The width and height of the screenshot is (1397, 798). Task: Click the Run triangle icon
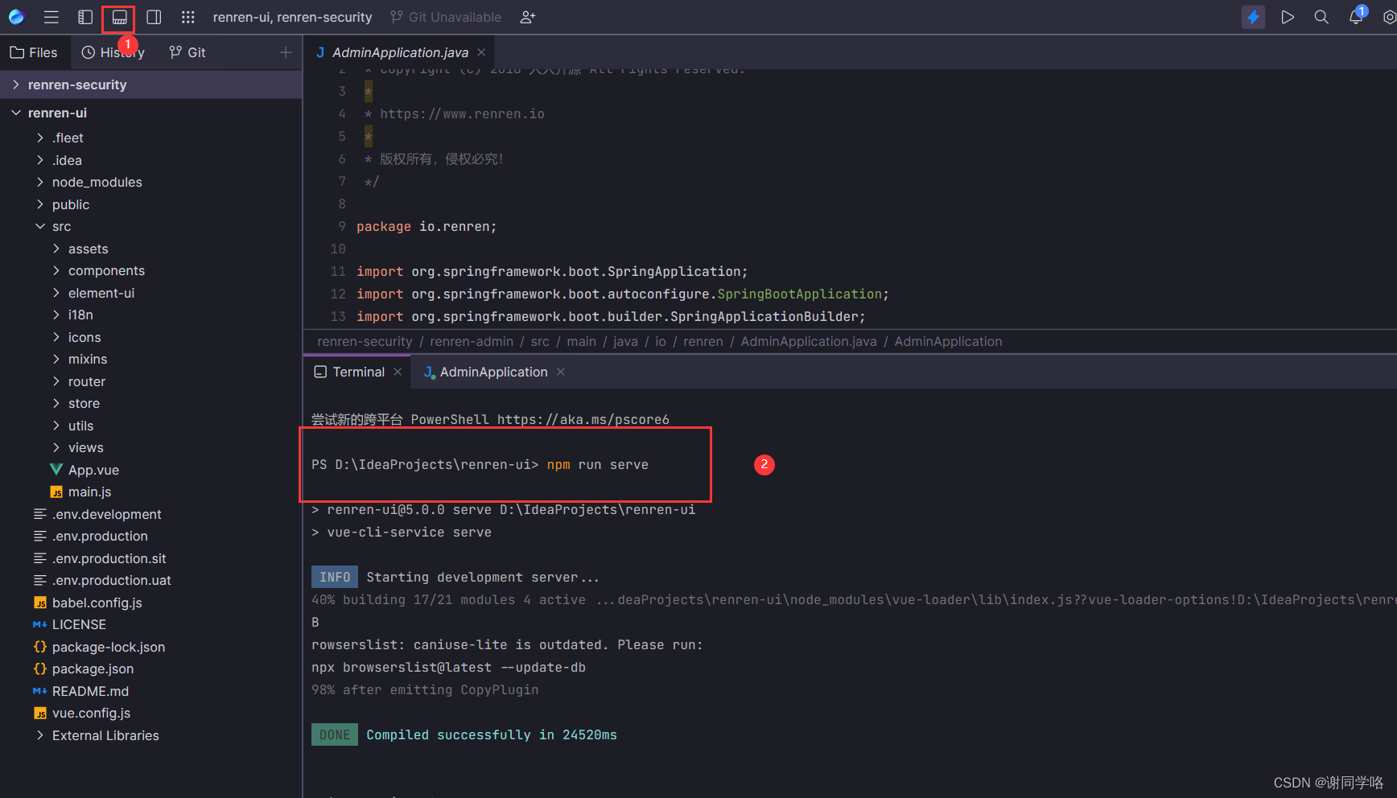(1288, 17)
